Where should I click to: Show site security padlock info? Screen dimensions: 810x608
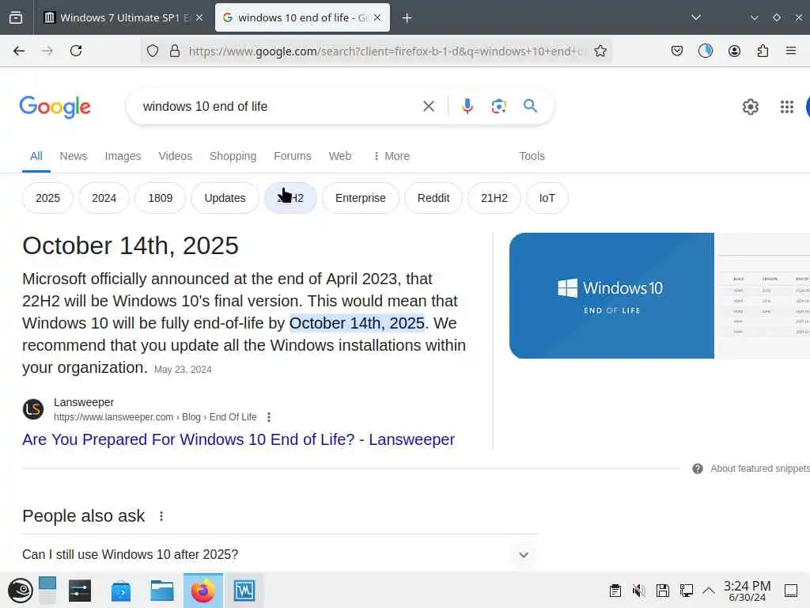175,51
